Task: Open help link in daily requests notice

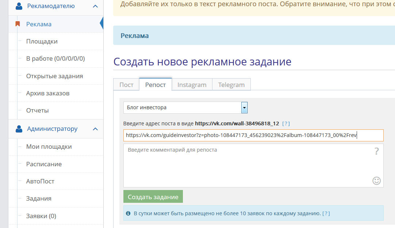Action: point(326,213)
